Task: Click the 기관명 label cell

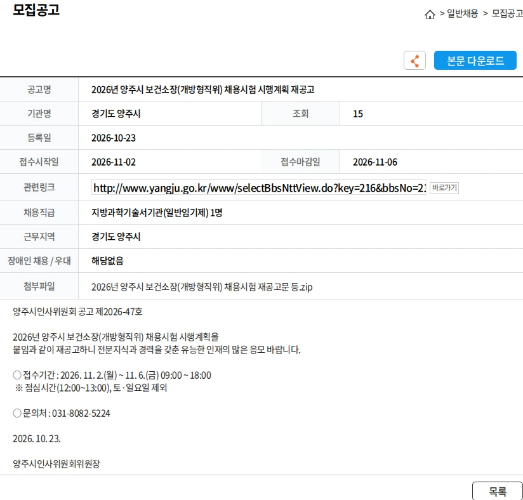Action: tap(39, 114)
